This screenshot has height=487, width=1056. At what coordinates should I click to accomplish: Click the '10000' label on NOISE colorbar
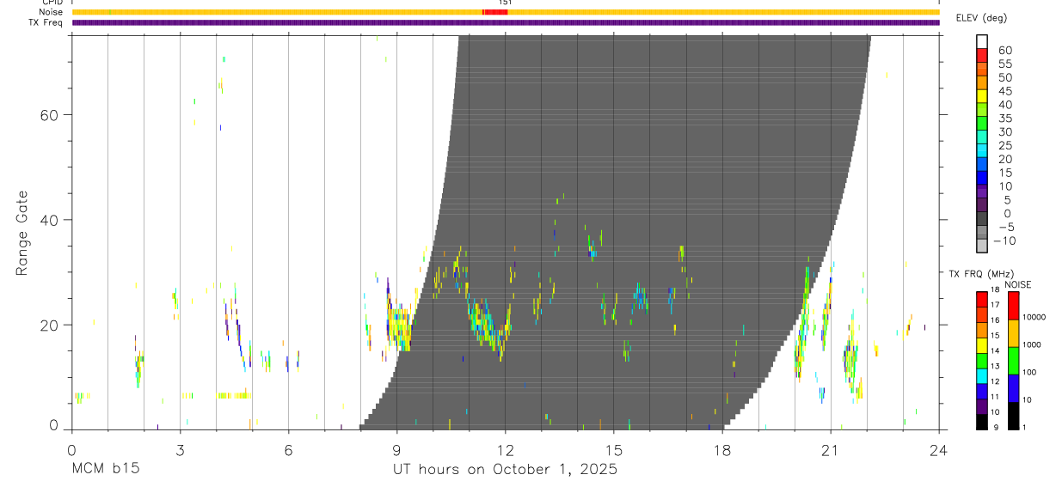coord(1034,317)
